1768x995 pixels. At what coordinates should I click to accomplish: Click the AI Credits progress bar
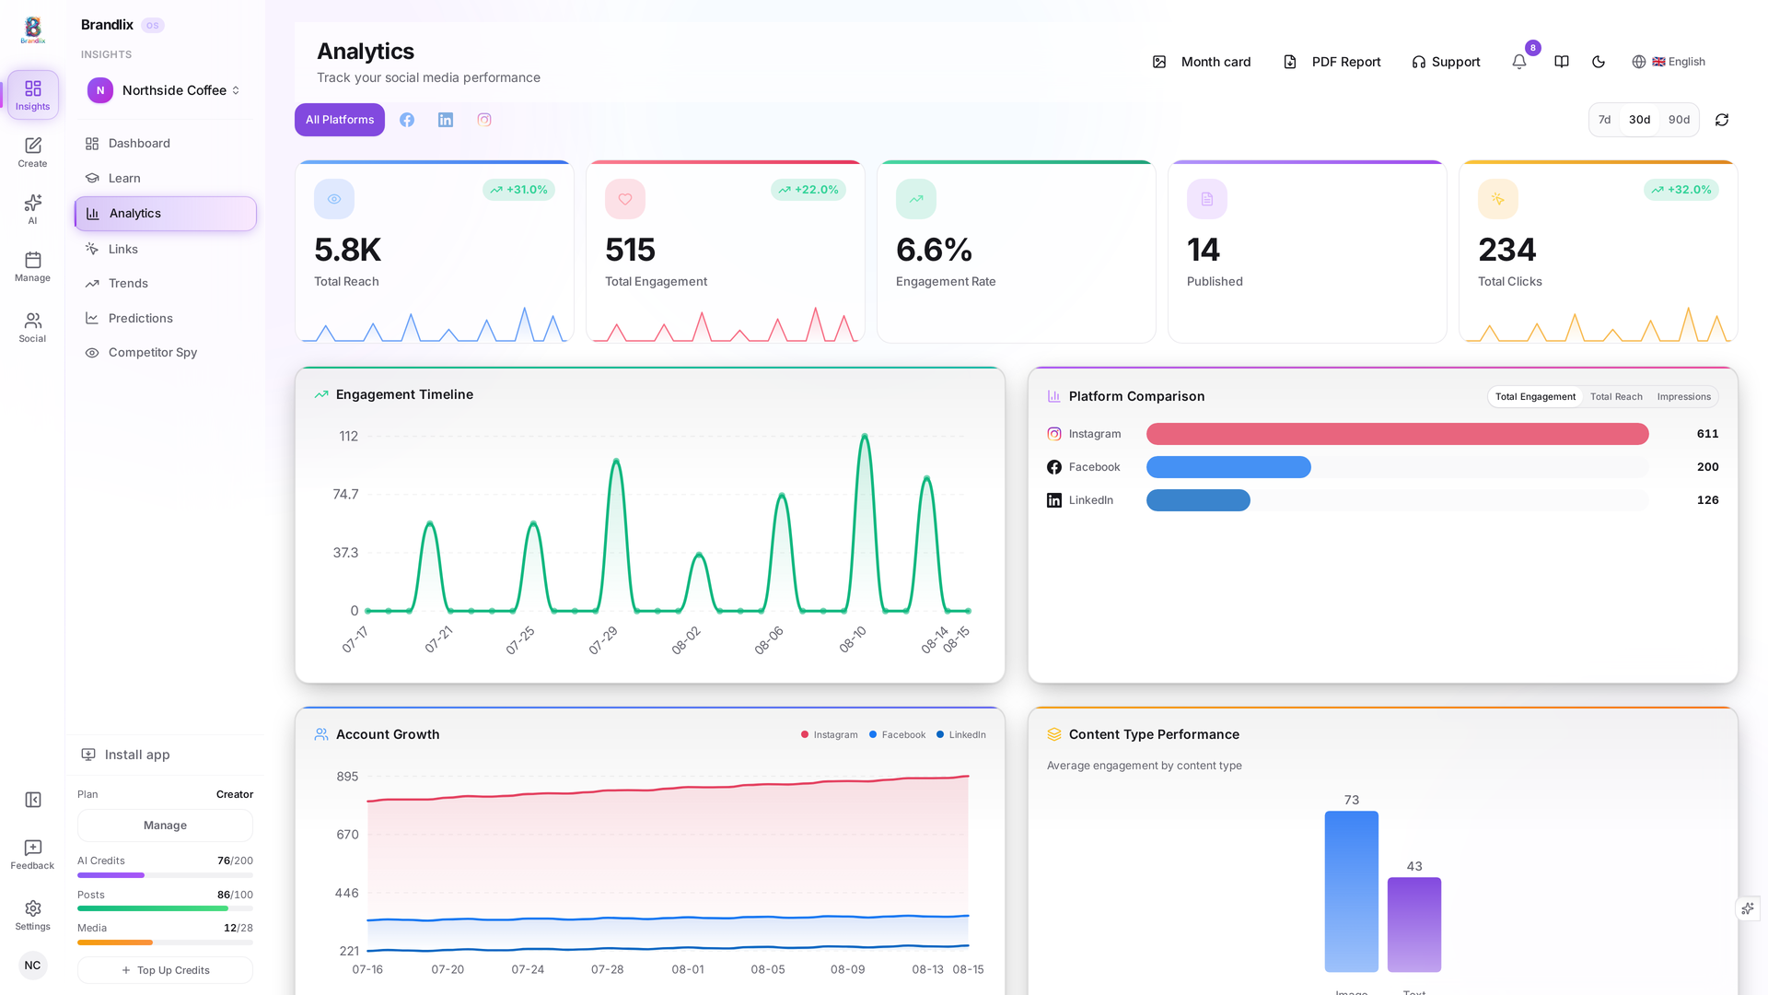[165, 875]
